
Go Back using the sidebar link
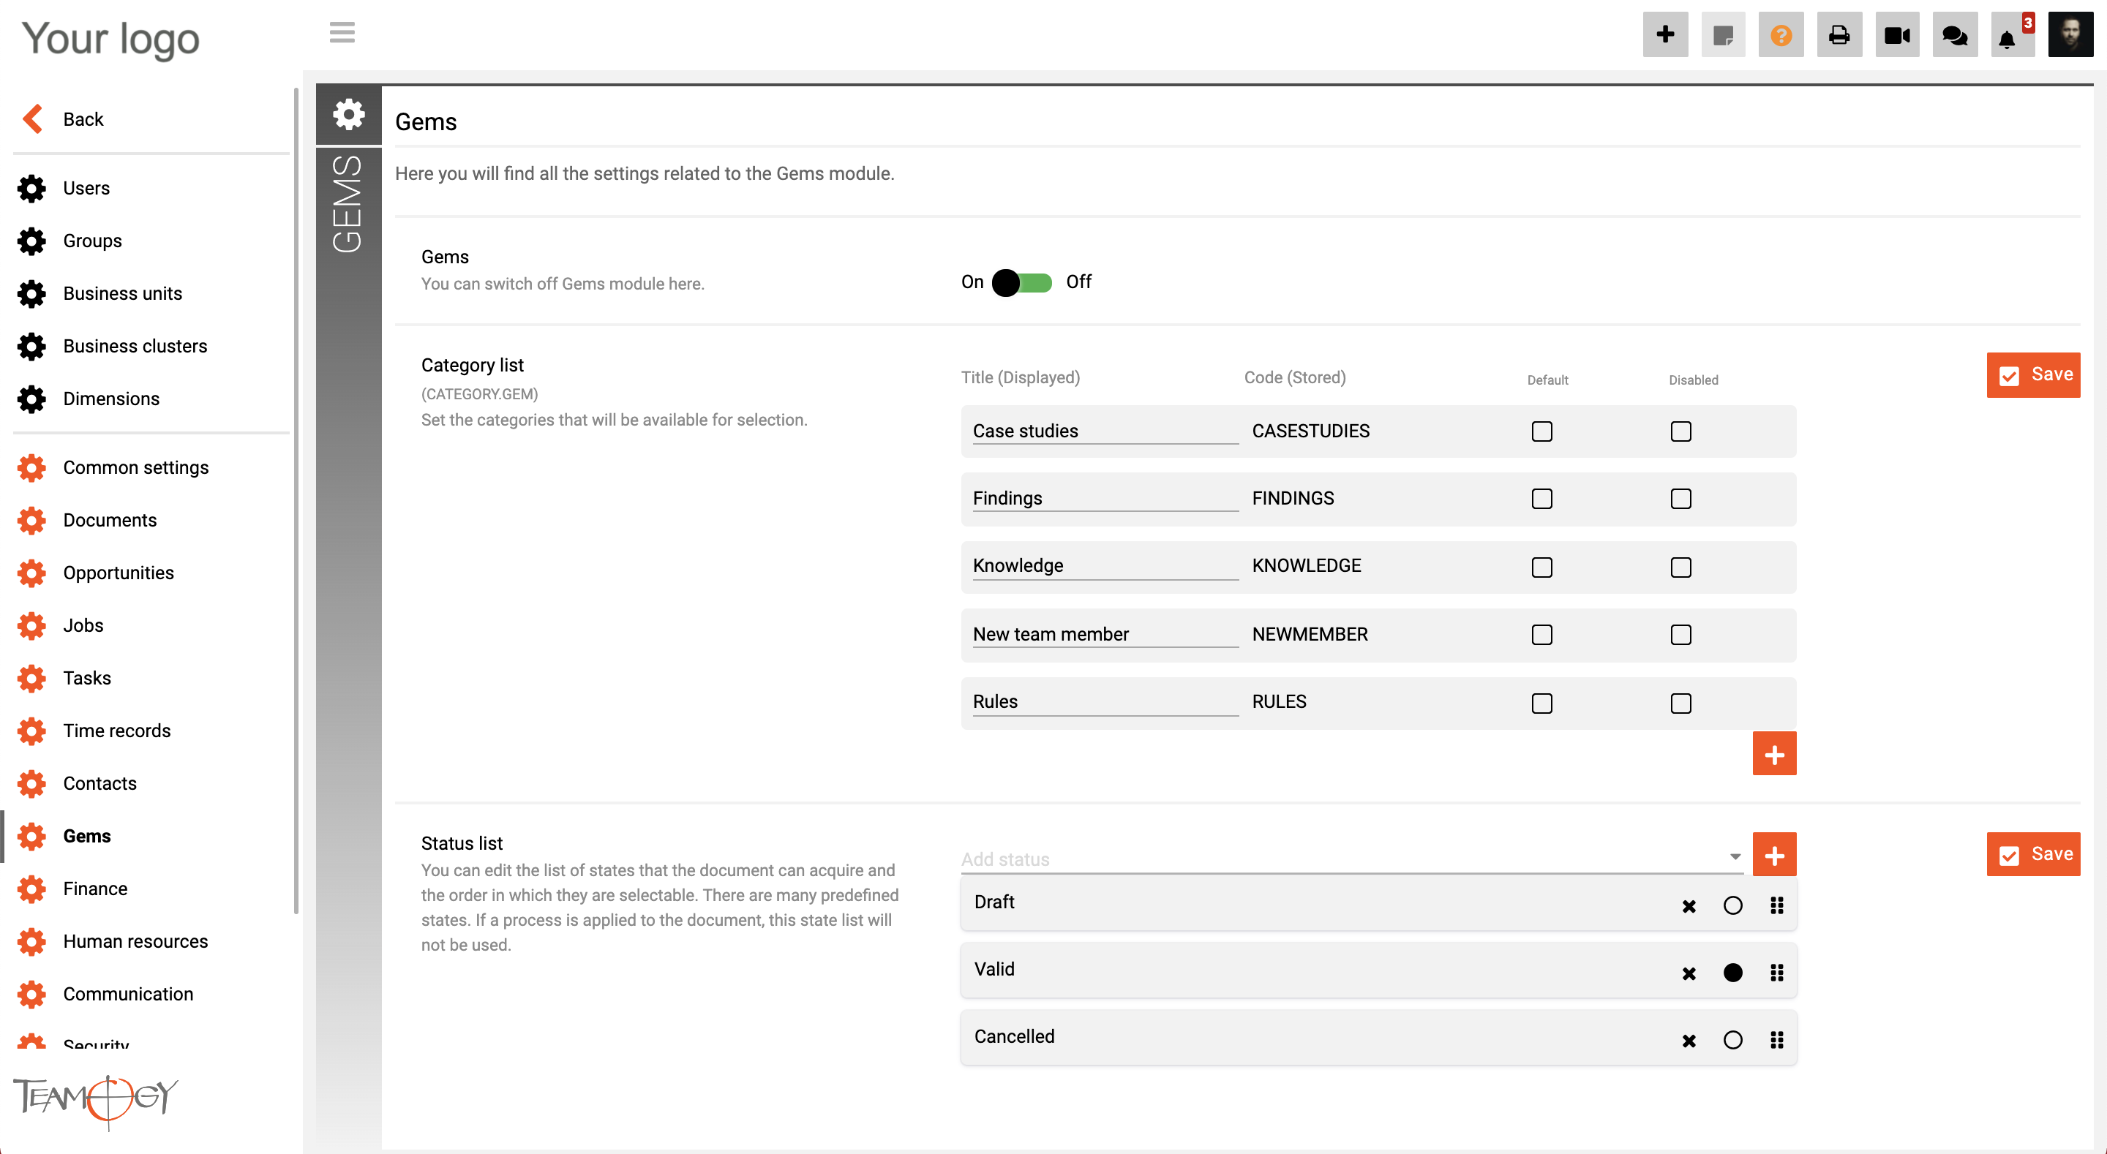[x=83, y=118]
